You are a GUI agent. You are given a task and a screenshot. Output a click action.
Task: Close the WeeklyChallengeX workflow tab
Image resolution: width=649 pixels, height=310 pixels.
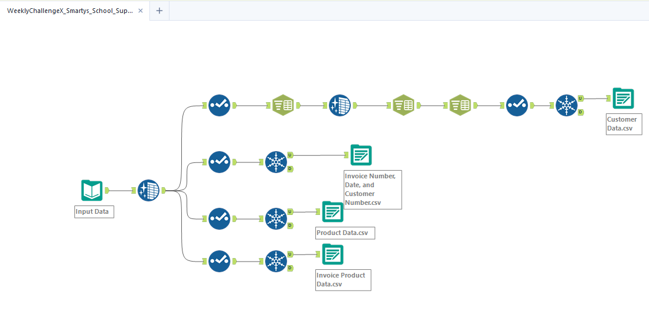click(x=141, y=11)
